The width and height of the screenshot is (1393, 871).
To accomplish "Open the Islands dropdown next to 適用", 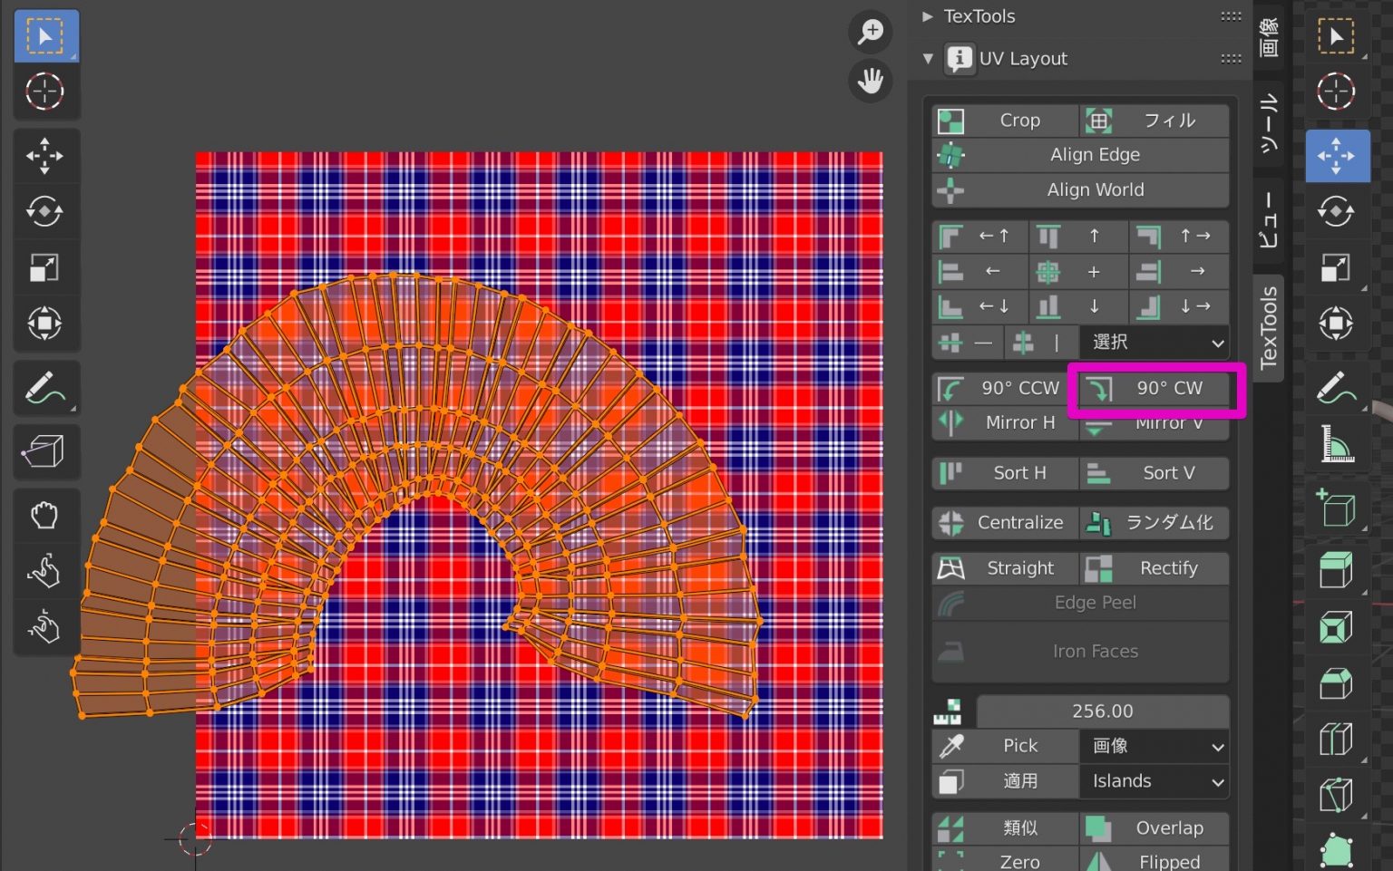I will click(1154, 780).
